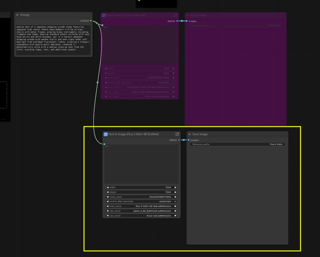
Task: Click expand icon on bypassed Flux.2 Klein 9B node
Action: point(175,15)
